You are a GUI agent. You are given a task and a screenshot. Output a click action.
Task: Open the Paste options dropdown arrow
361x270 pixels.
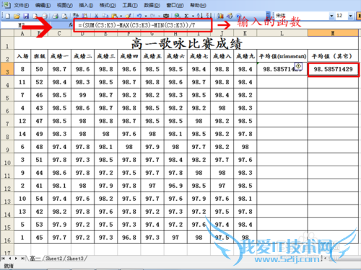pyautogui.click(x=121, y=17)
